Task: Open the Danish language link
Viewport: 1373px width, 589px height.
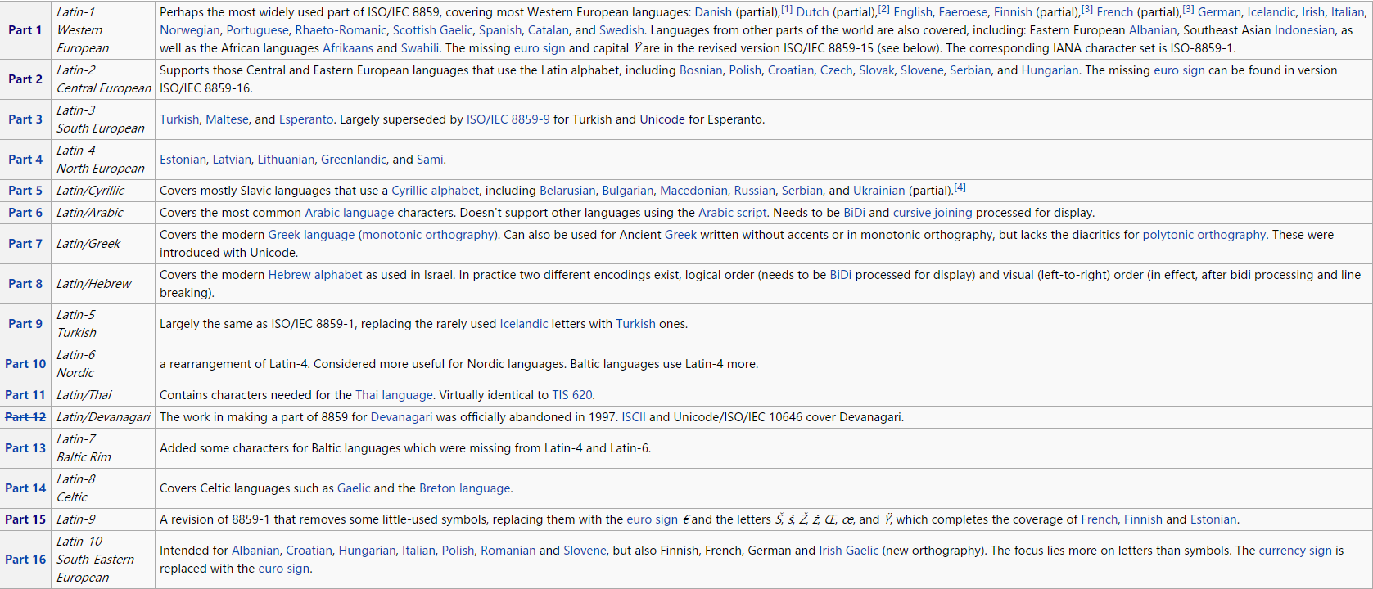Action: [713, 12]
